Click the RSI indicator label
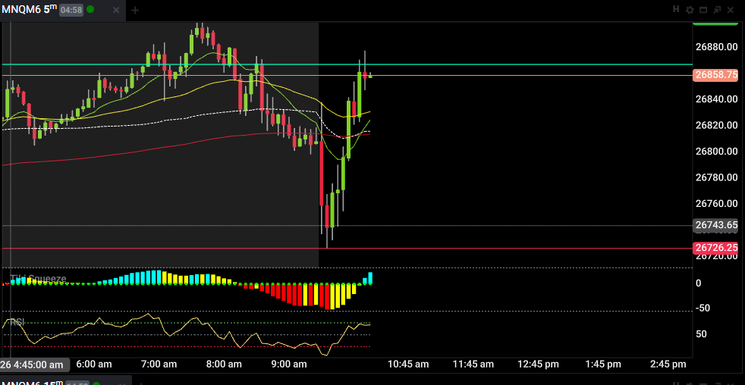 point(17,322)
